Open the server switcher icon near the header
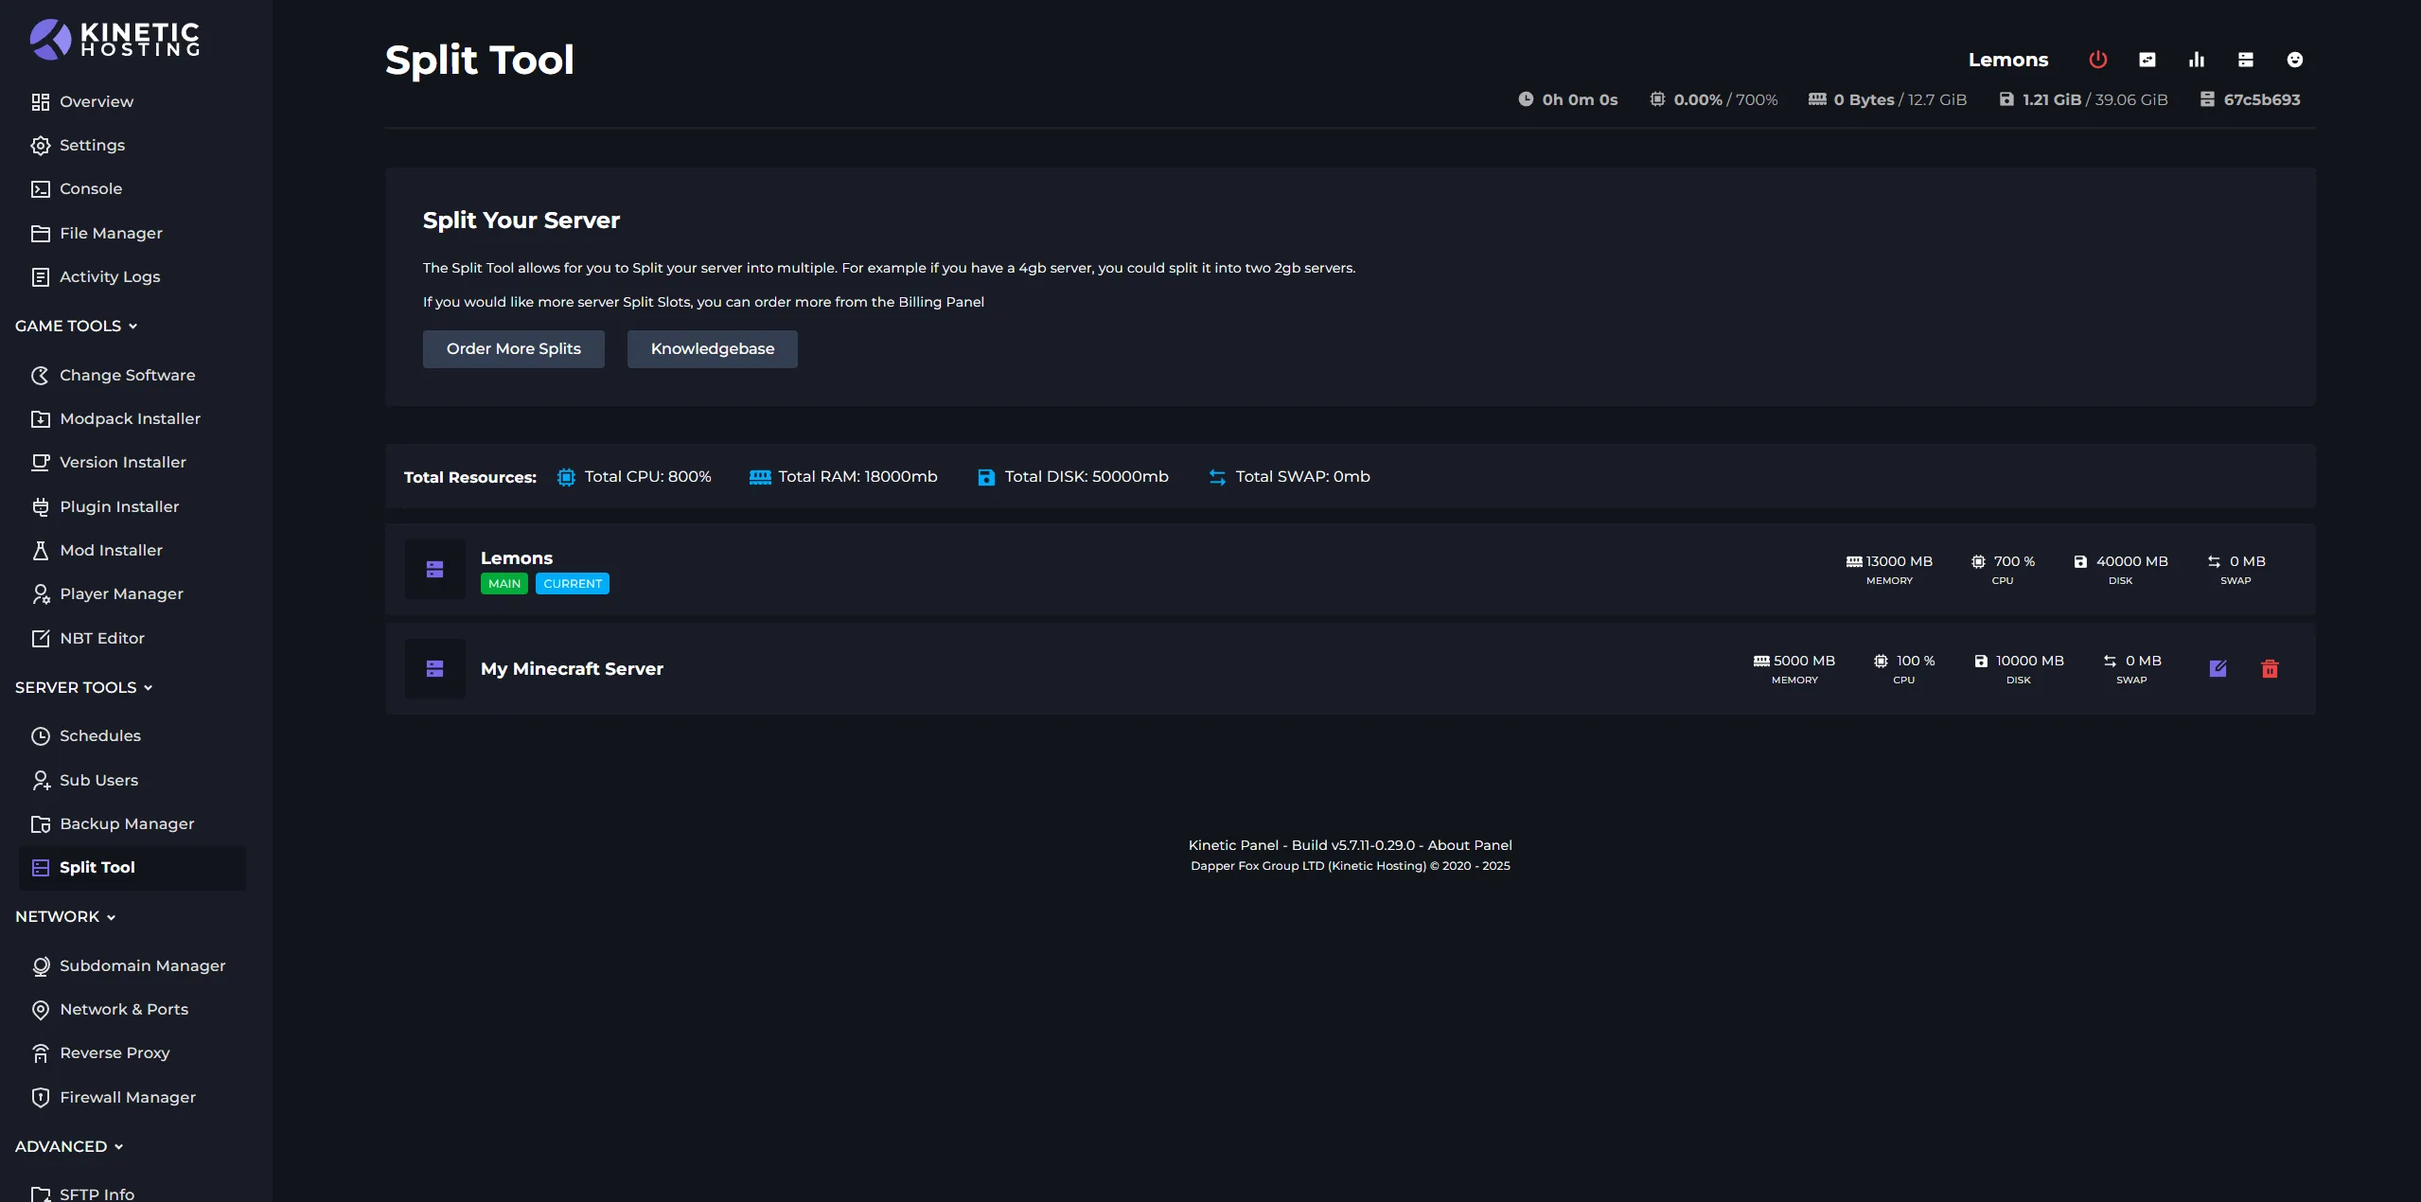This screenshot has width=2421, height=1202. coord(2147,59)
